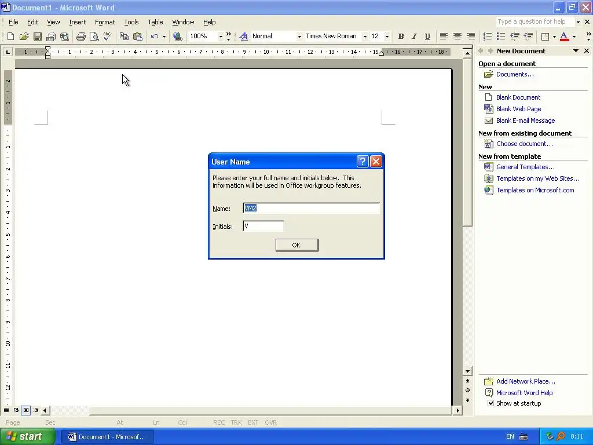The image size is (593, 445).
Task: Click the Windows Start button
Action: (x=28, y=436)
